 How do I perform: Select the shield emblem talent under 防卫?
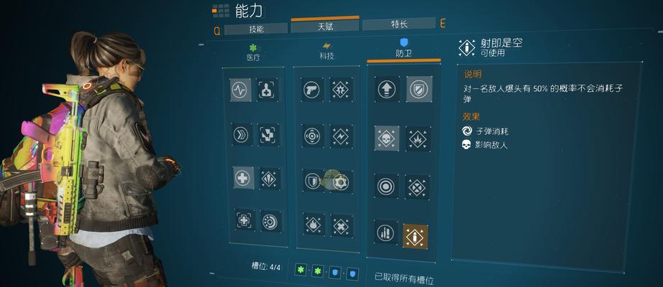click(x=419, y=89)
